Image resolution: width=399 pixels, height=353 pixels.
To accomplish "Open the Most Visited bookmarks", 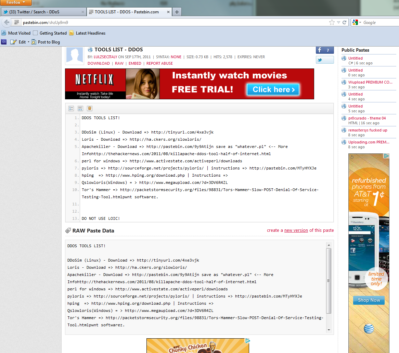I will click(x=16, y=33).
